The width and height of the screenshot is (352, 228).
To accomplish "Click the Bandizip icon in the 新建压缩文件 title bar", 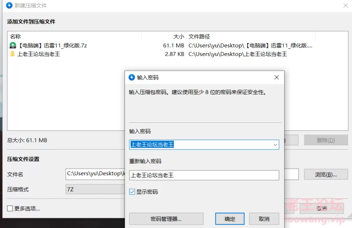I will pyautogui.click(x=9, y=5).
